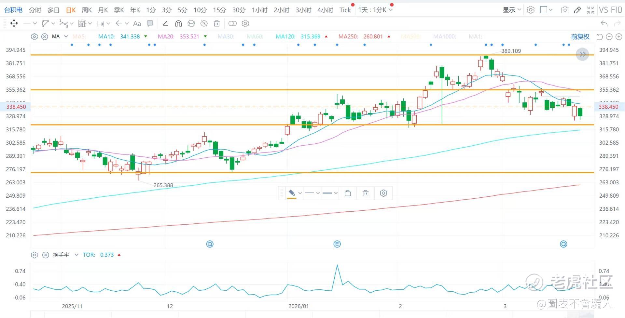
Task: Select the wave pattern drawing tool
Action: pyautogui.click(x=63, y=23)
